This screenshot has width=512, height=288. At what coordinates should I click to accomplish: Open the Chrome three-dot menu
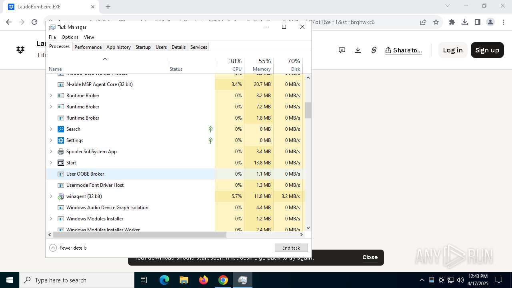point(503,22)
